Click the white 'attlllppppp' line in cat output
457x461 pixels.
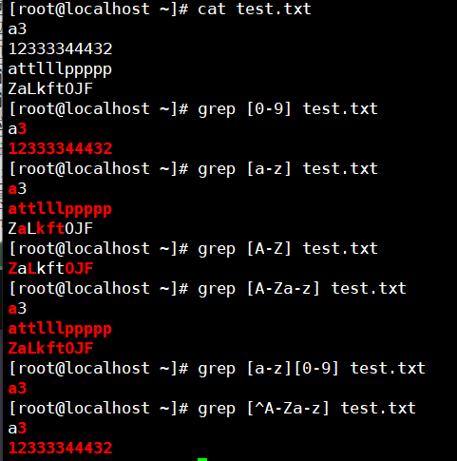coord(60,69)
